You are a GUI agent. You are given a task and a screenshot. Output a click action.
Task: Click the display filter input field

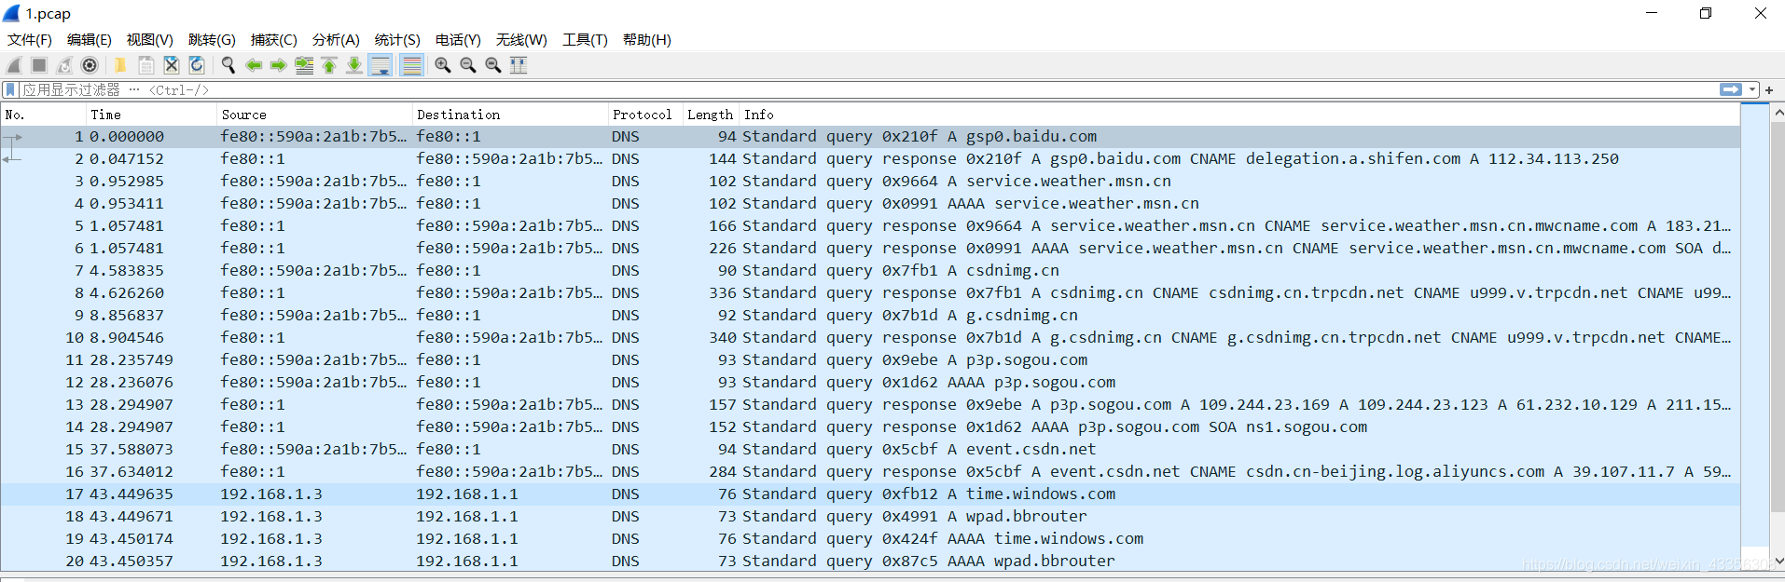[x=867, y=89]
